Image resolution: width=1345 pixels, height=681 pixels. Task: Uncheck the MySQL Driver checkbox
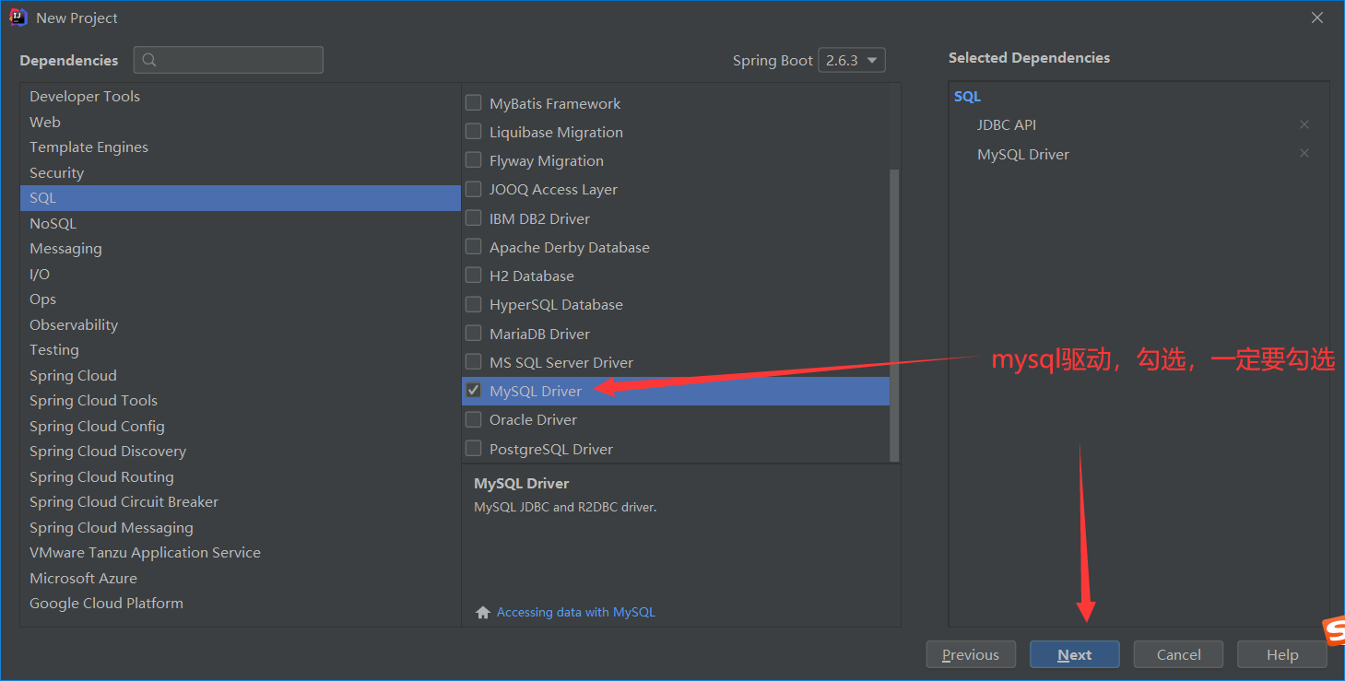[474, 391]
